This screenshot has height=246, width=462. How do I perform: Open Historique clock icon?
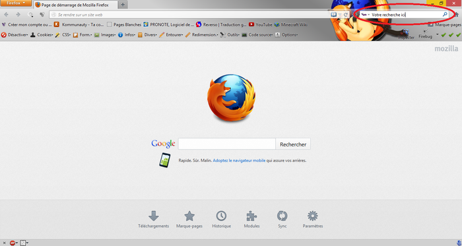click(x=221, y=219)
